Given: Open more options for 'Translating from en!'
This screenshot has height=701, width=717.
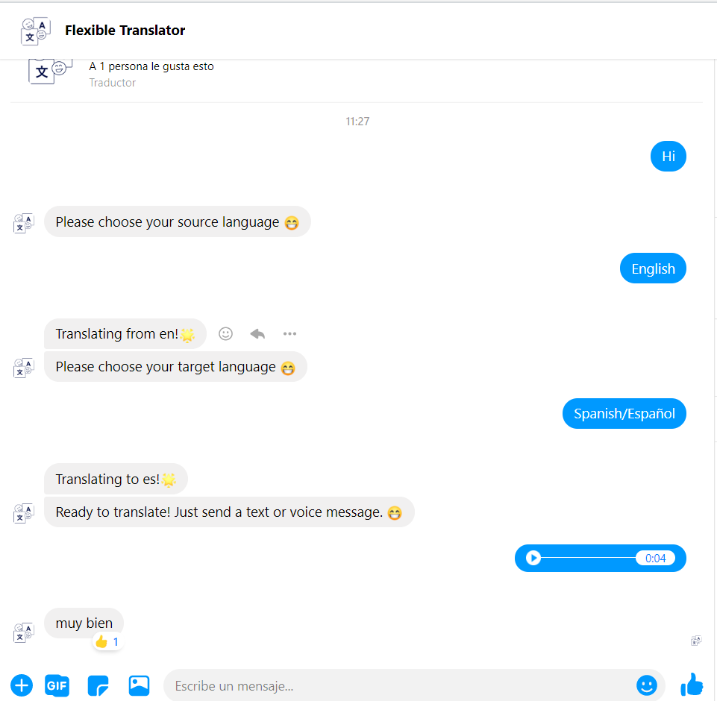Looking at the screenshot, I should tap(289, 334).
